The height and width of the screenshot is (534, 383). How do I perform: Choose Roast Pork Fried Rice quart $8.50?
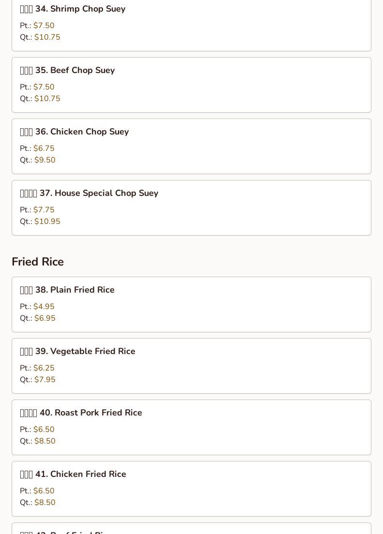coord(44,441)
